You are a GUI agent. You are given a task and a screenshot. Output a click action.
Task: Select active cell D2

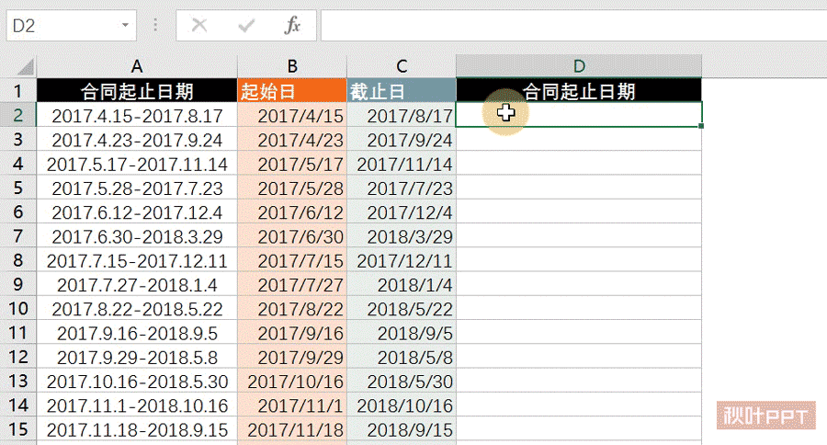pyautogui.click(x=579, y=115)
